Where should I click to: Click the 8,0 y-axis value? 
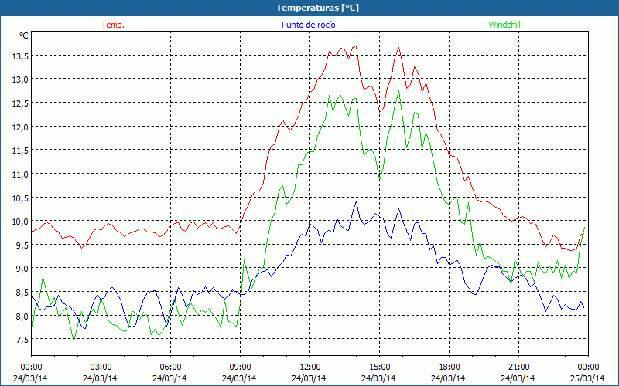pos(22,316)
